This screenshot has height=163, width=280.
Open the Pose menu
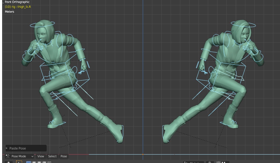(x=64, y=156)
